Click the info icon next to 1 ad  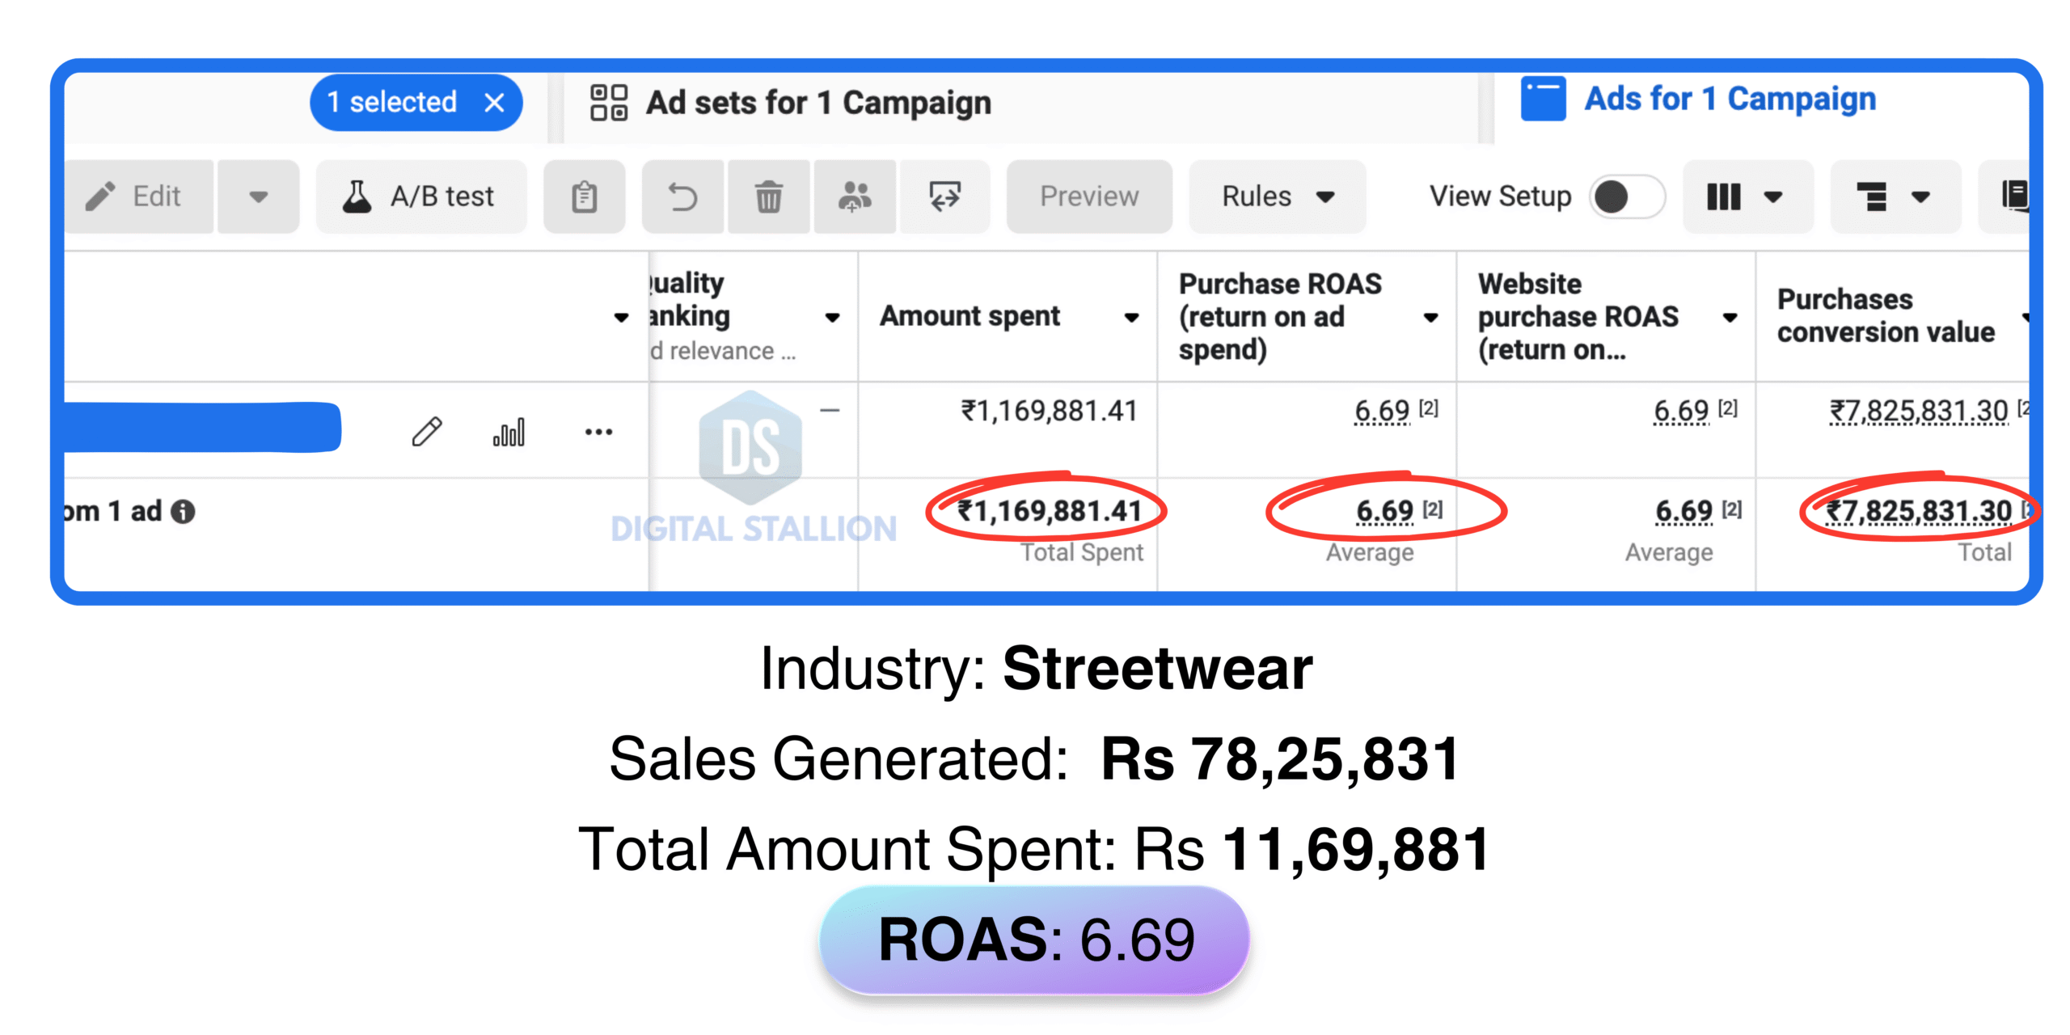tap(184, 512)
